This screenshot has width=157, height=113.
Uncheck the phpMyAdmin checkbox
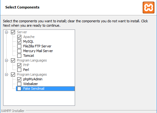click(x=19, y=79)
